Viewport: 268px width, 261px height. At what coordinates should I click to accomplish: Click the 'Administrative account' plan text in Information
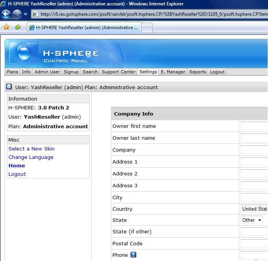[56, 127]
